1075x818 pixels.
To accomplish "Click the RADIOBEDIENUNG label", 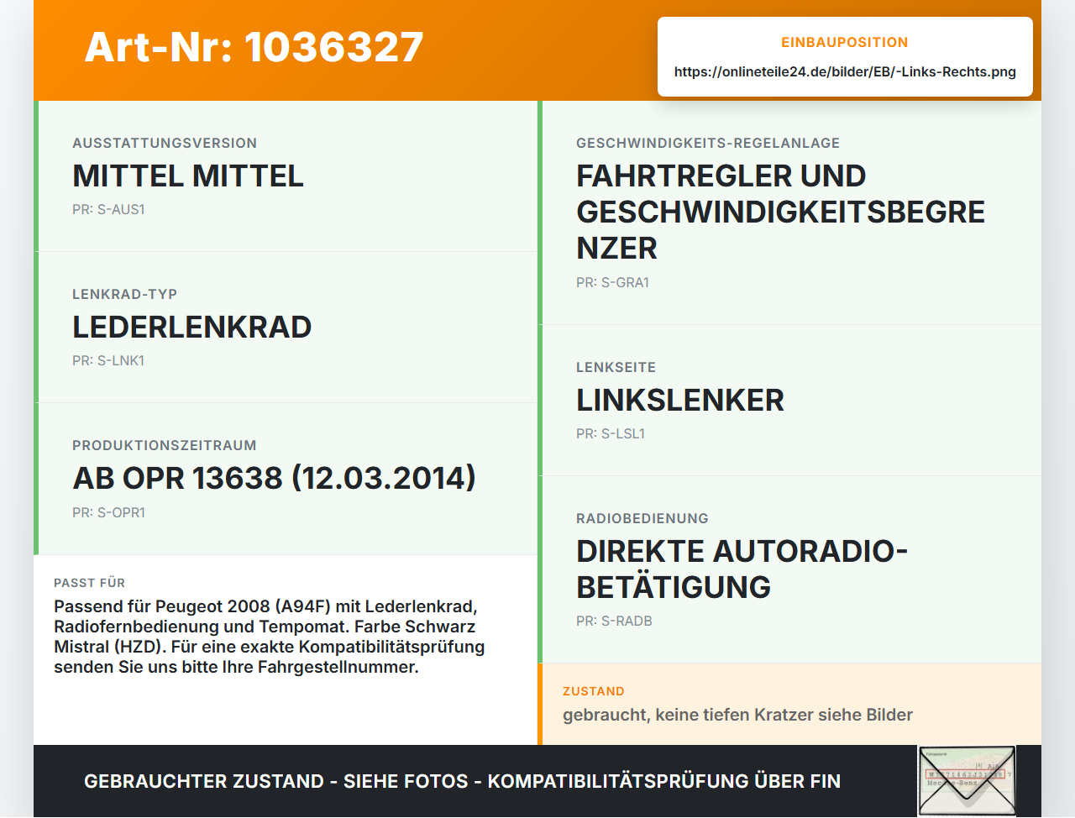I will click(x=642, y=519).
